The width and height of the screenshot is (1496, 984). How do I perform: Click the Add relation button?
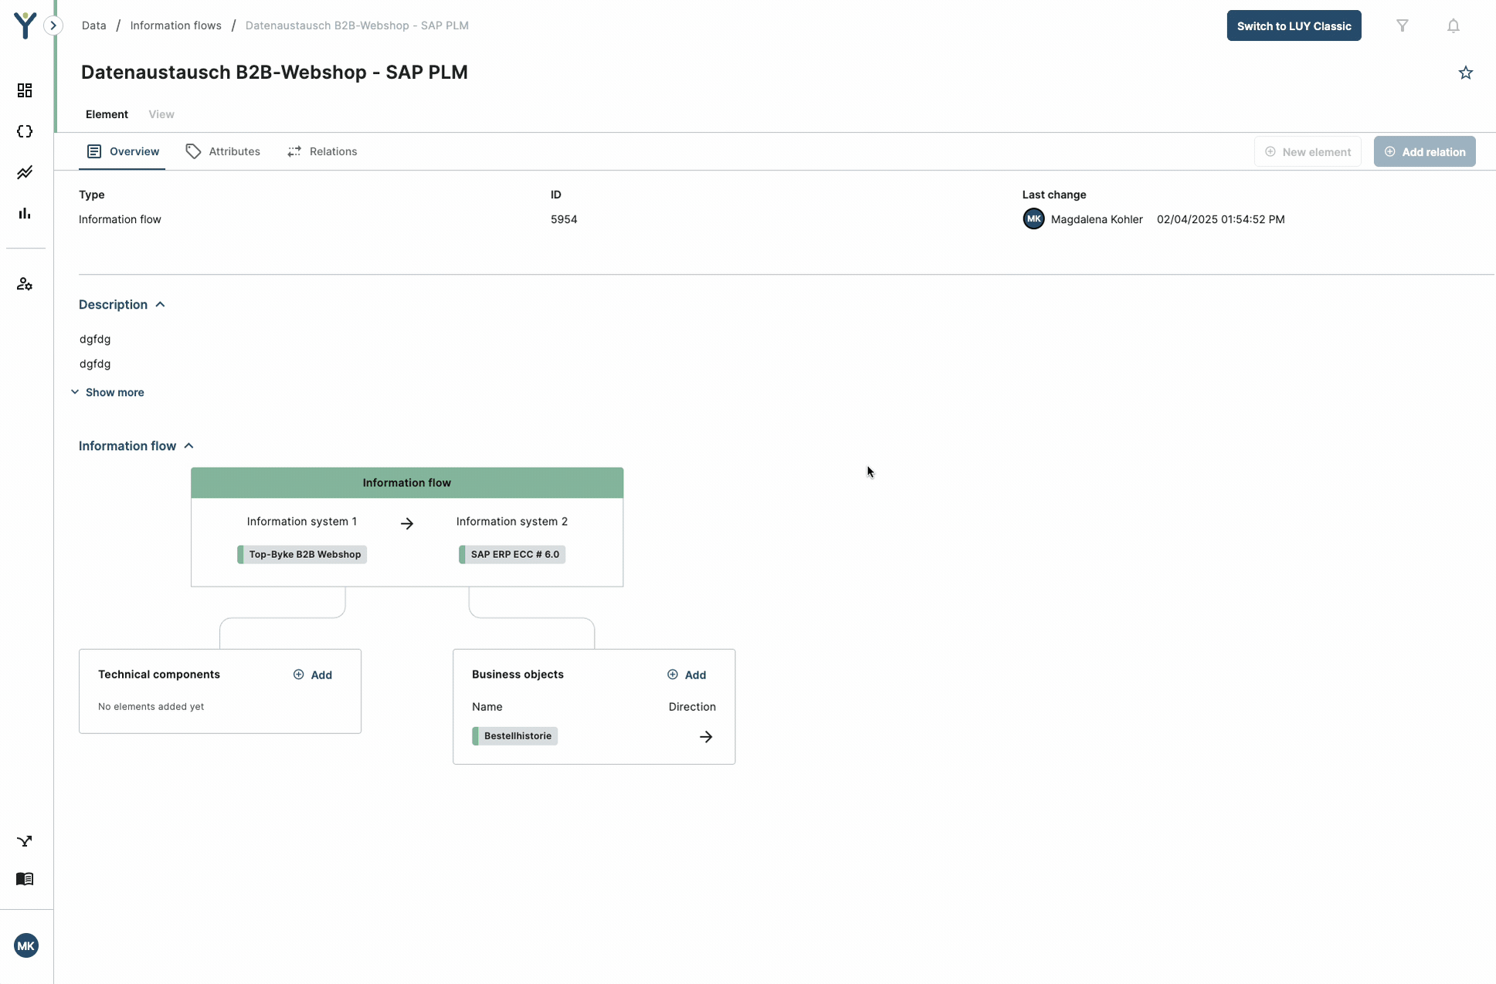[x=1425, y=151]
